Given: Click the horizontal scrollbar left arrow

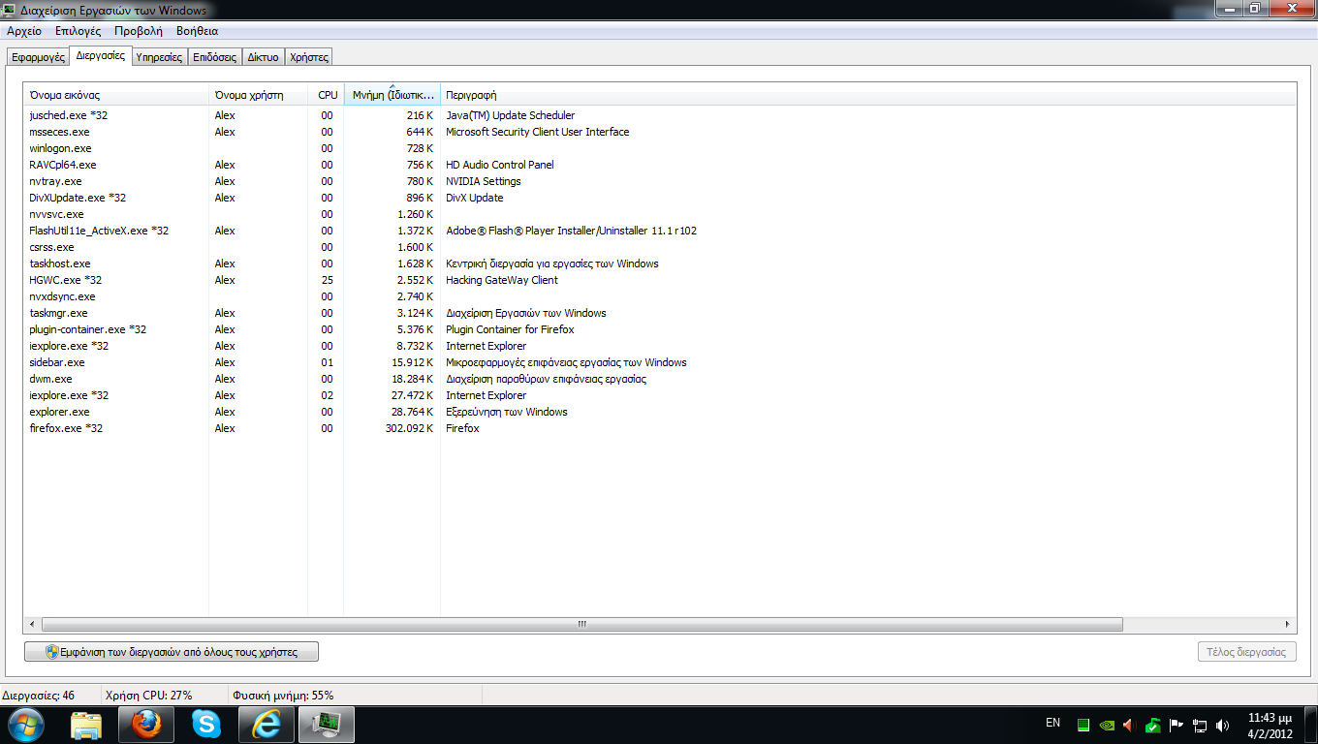Looking at the screenshot, I should tap(32, 625).
